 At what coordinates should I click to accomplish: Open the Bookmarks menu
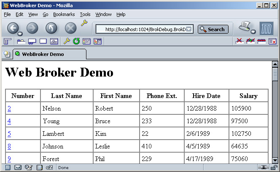64,14
